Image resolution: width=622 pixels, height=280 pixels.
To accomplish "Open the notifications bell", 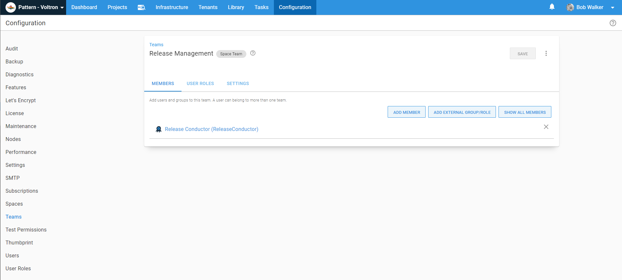I will tap(552, 7).
